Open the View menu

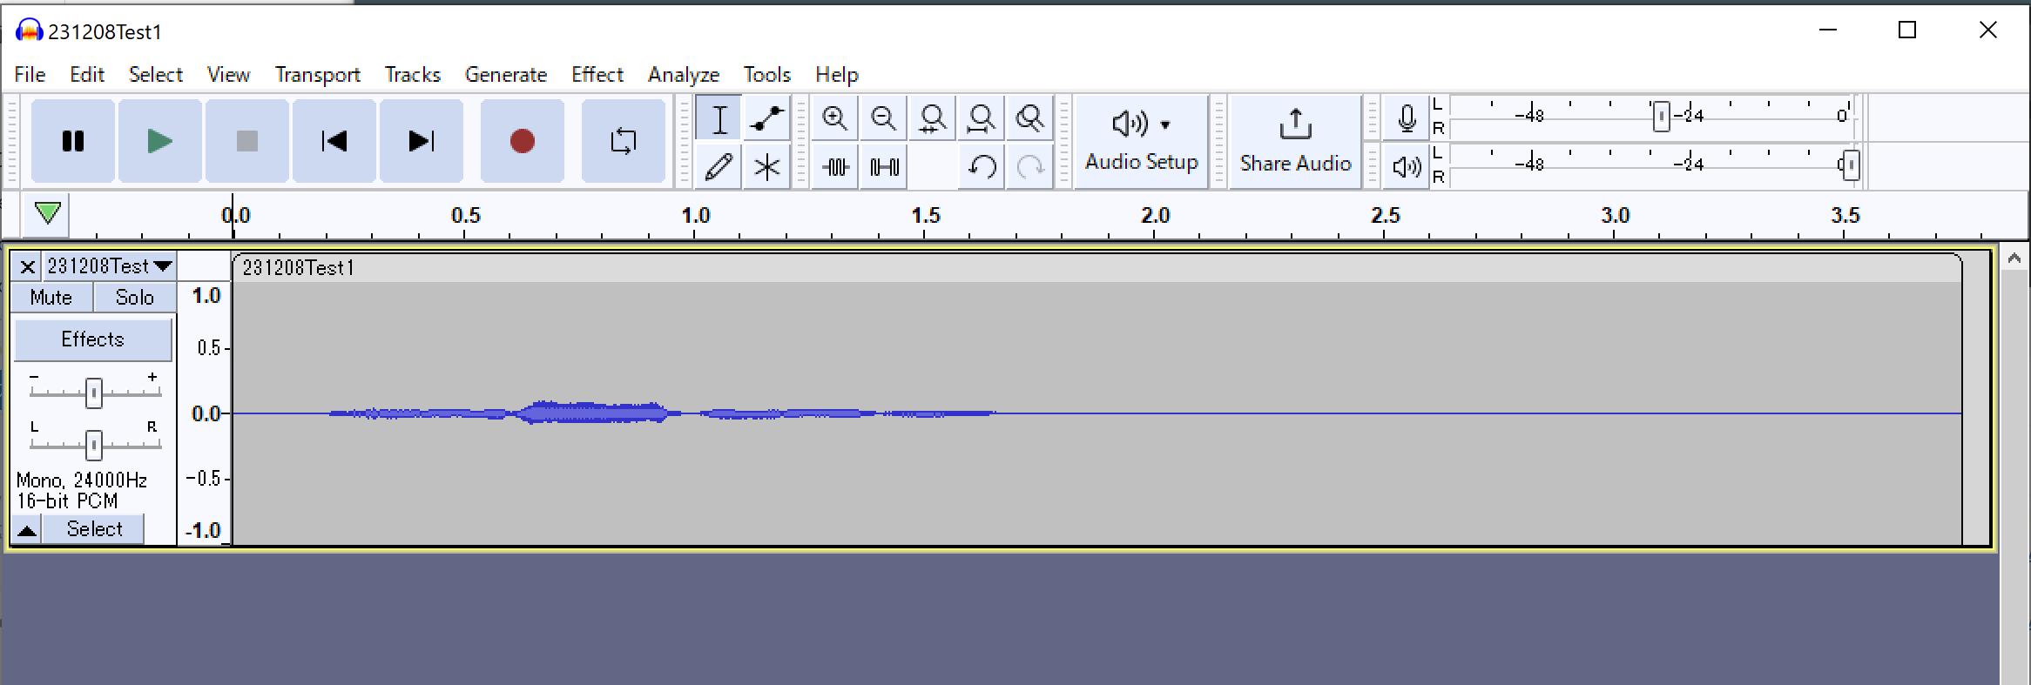click(x=228, y=75)
